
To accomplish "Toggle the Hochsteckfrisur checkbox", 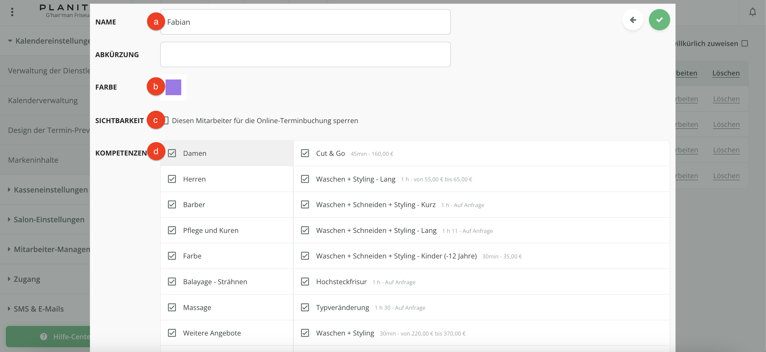I will [x=305, y=282].
